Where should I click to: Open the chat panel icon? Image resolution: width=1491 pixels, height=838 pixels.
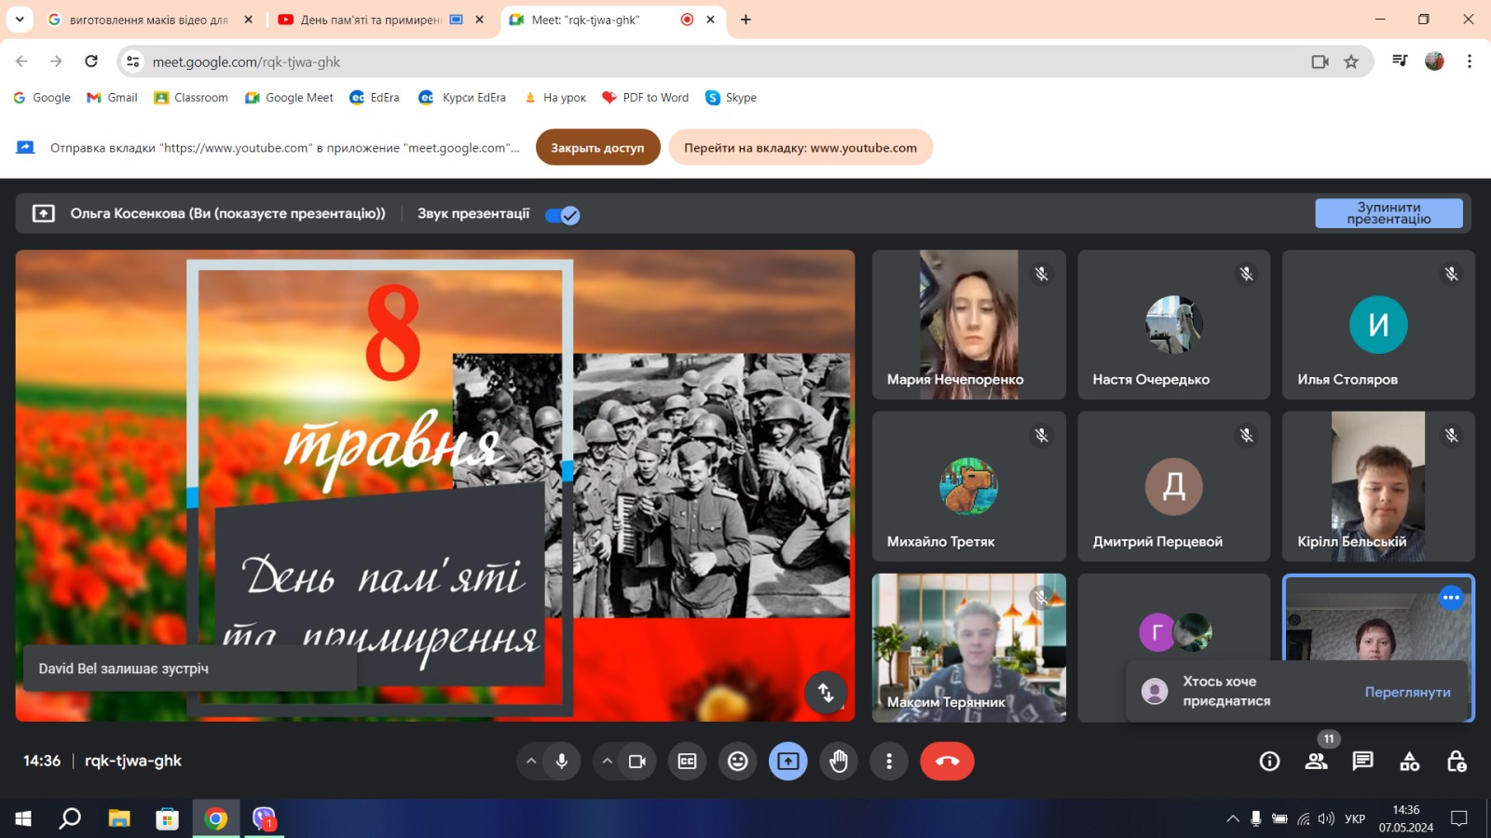tap(1362, 762)
